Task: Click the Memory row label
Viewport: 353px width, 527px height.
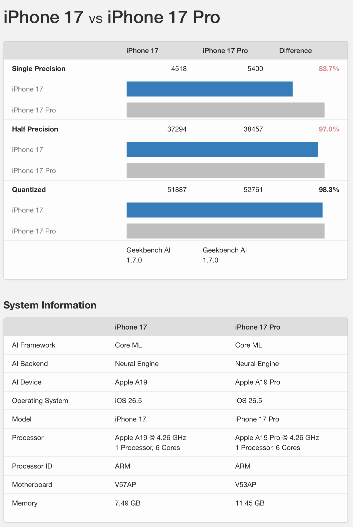Action: click(25, 503)
